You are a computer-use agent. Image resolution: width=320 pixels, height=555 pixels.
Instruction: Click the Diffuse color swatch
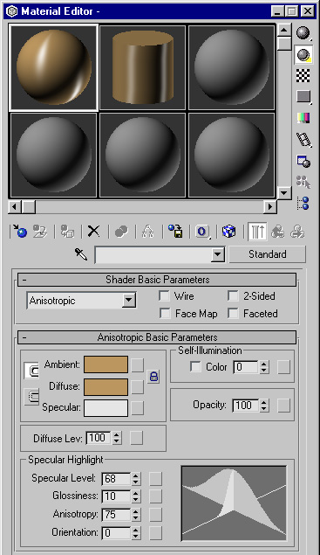click(106, 387)
